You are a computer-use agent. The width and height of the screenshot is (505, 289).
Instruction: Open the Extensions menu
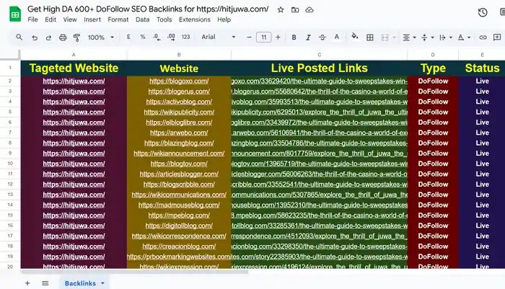195,19
